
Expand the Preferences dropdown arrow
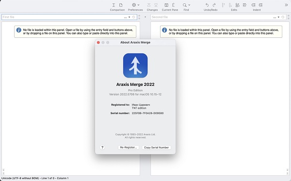click(x=138, y=5)
